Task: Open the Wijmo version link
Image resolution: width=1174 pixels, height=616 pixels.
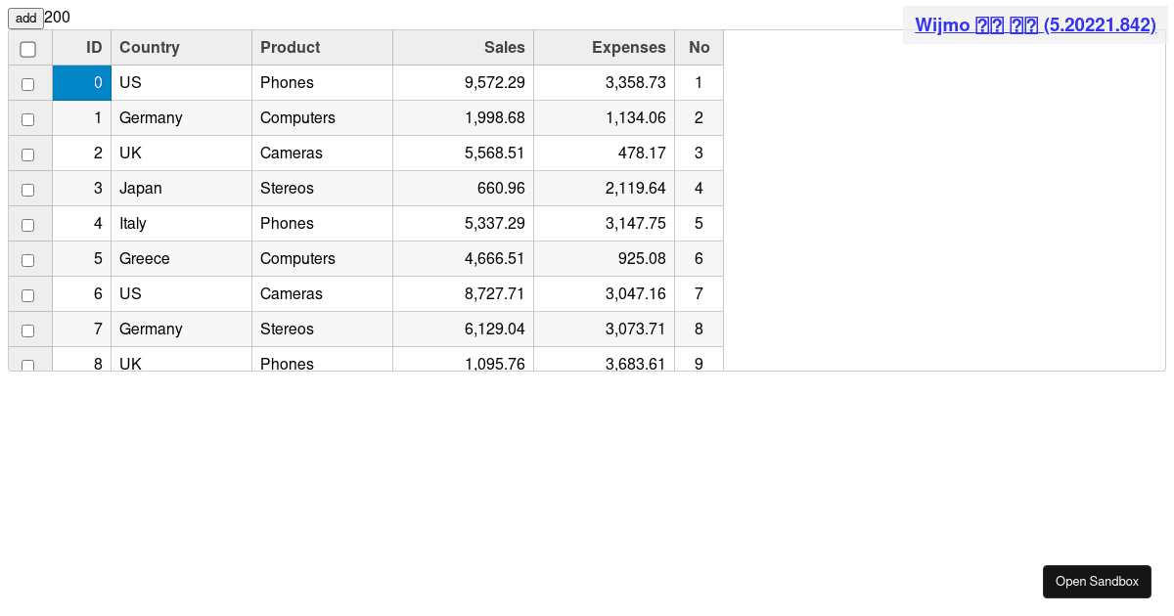Action: click(1035, 25)
